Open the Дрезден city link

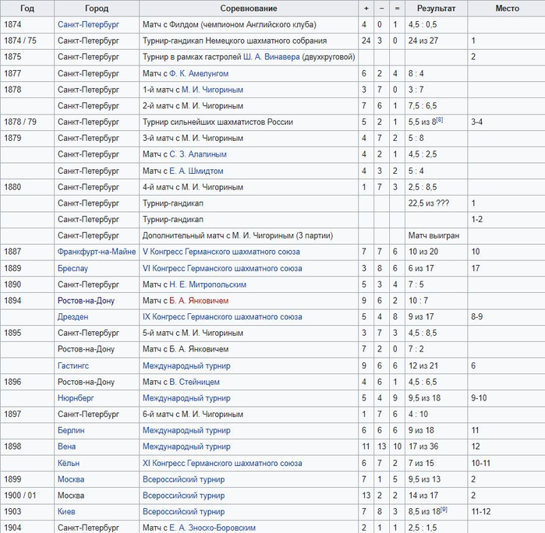point(73,317)
